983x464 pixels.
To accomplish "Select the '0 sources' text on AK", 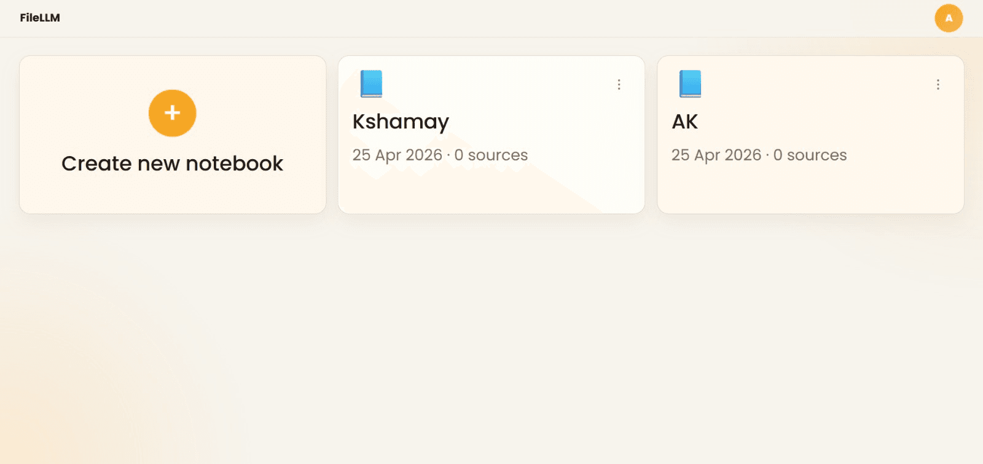I will [x=810, y=155].
